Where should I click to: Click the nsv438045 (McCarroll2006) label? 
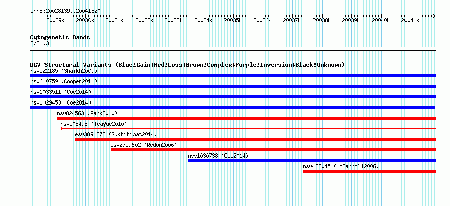click(341, 166)
